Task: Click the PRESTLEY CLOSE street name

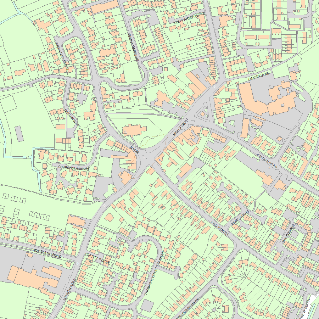Action: [62, 56]
